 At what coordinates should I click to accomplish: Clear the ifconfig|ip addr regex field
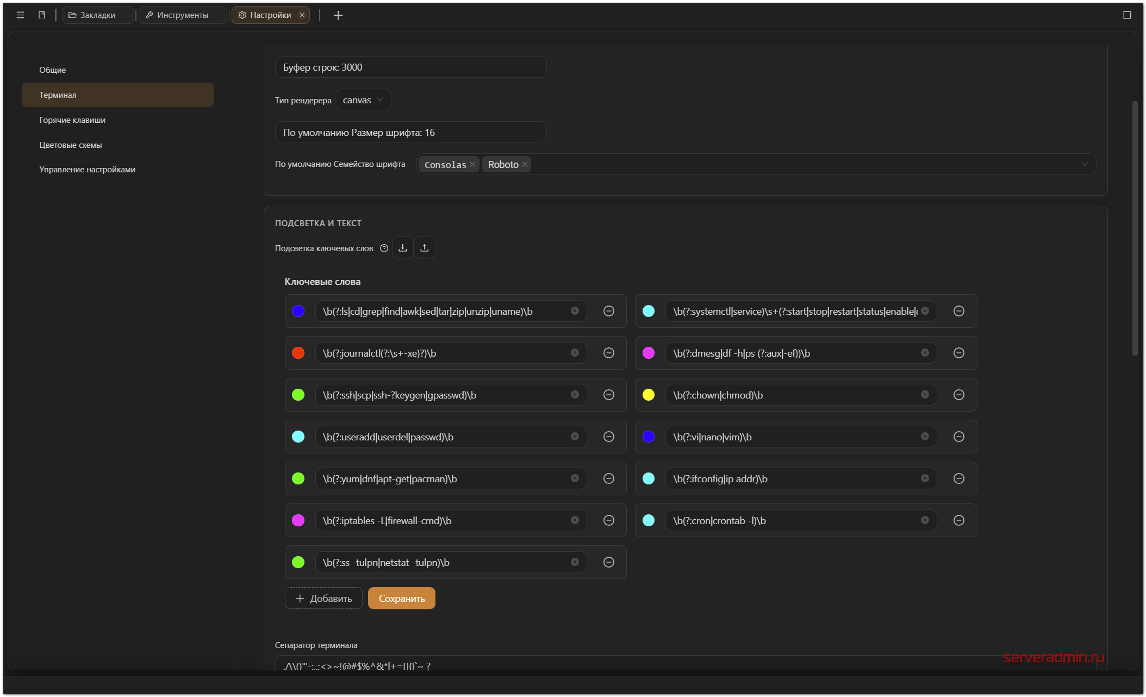[x=925, y=478]
